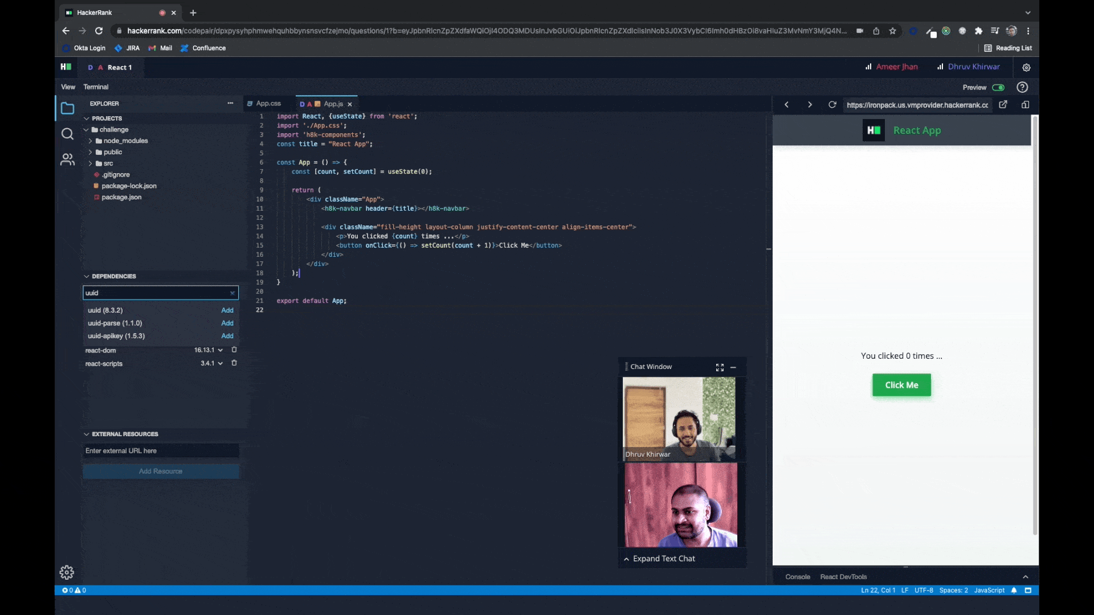This screenshot has height=615, width=1094.
Task: Open the Chrome extensions puzzle icon
Action: (x=978, y=31)
